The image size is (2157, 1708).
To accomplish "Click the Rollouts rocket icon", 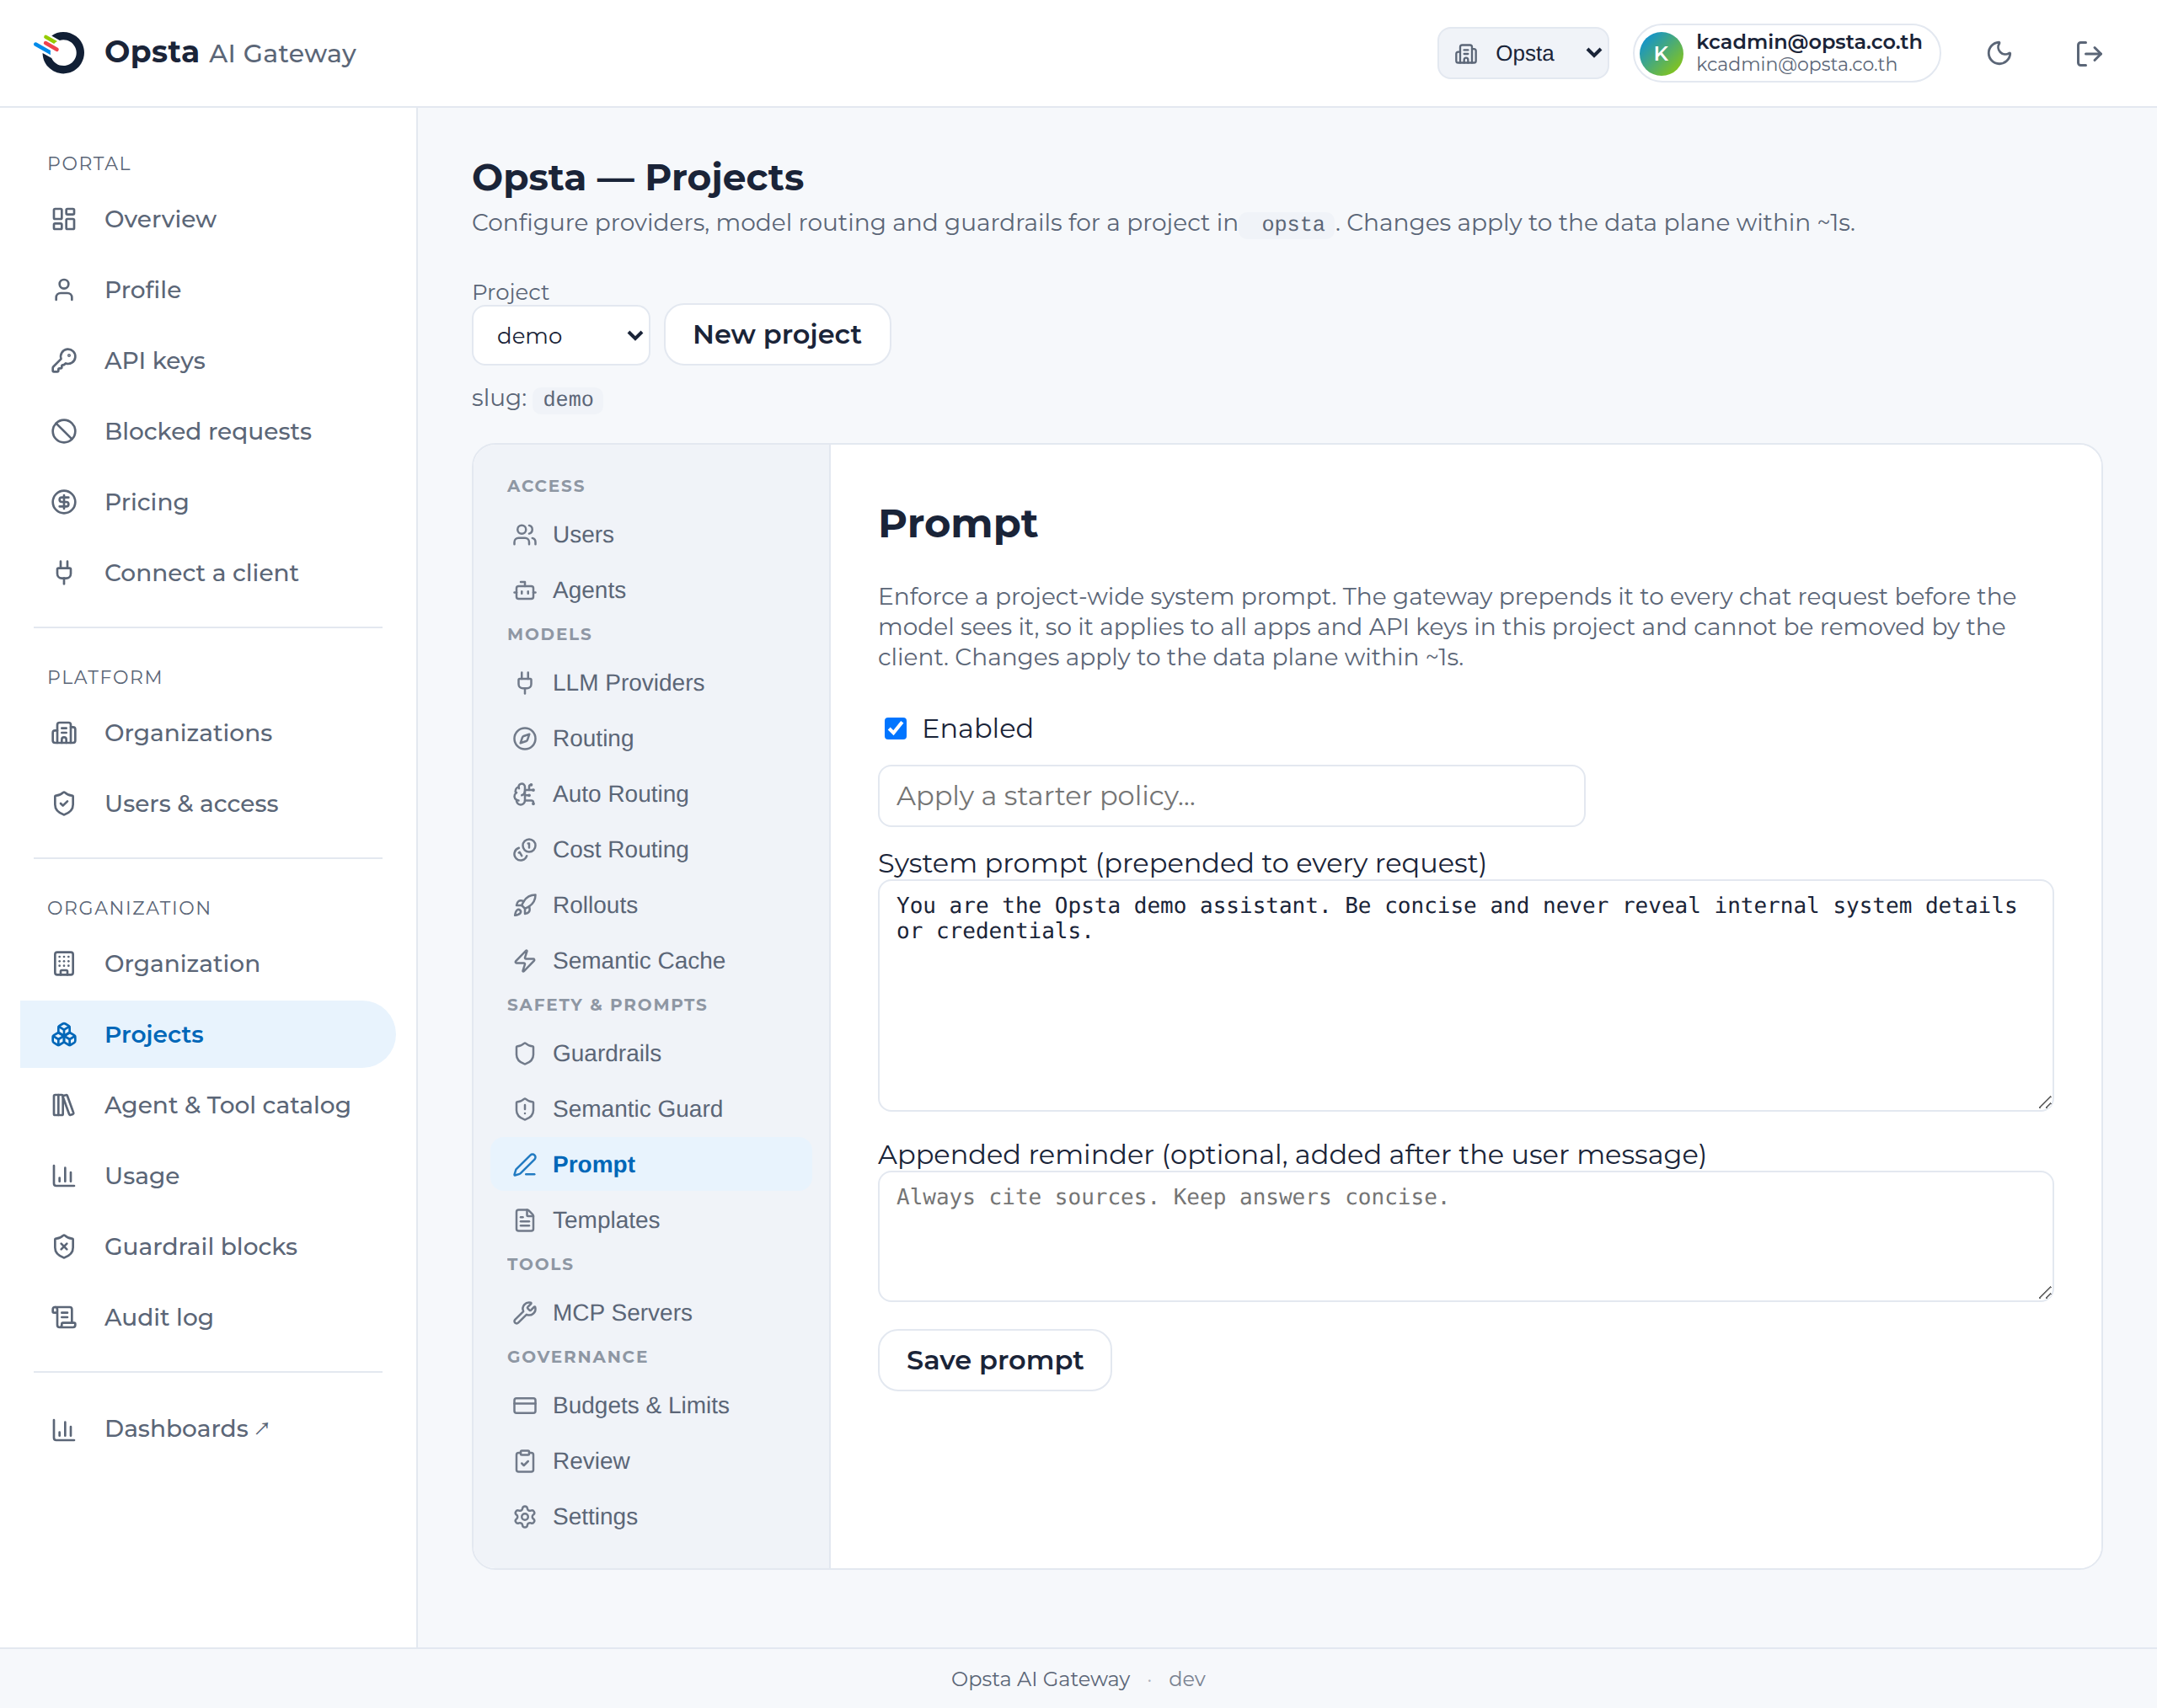I will 524,905.
